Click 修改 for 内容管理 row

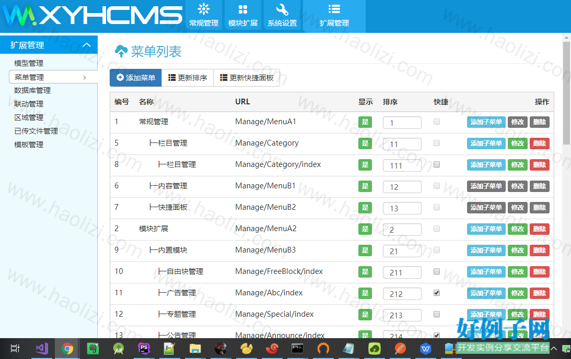click(x=518, y=186)
